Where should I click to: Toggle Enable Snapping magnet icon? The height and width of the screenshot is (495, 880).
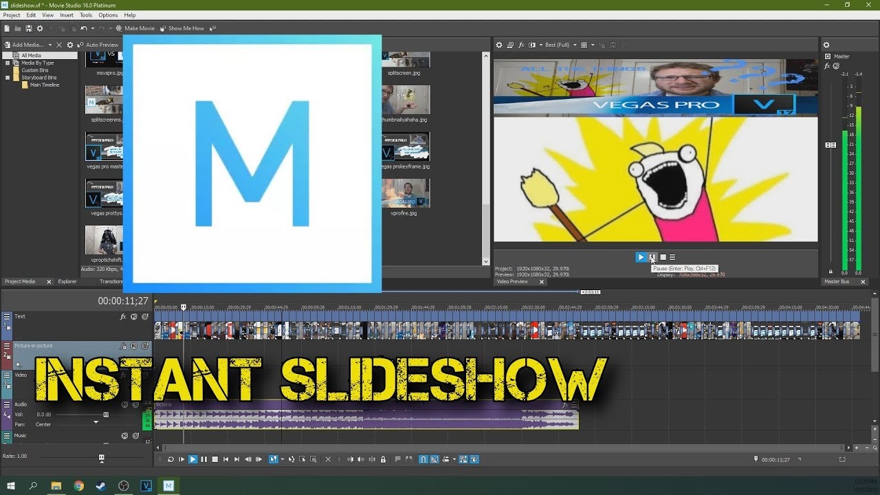tap(423, 459)
